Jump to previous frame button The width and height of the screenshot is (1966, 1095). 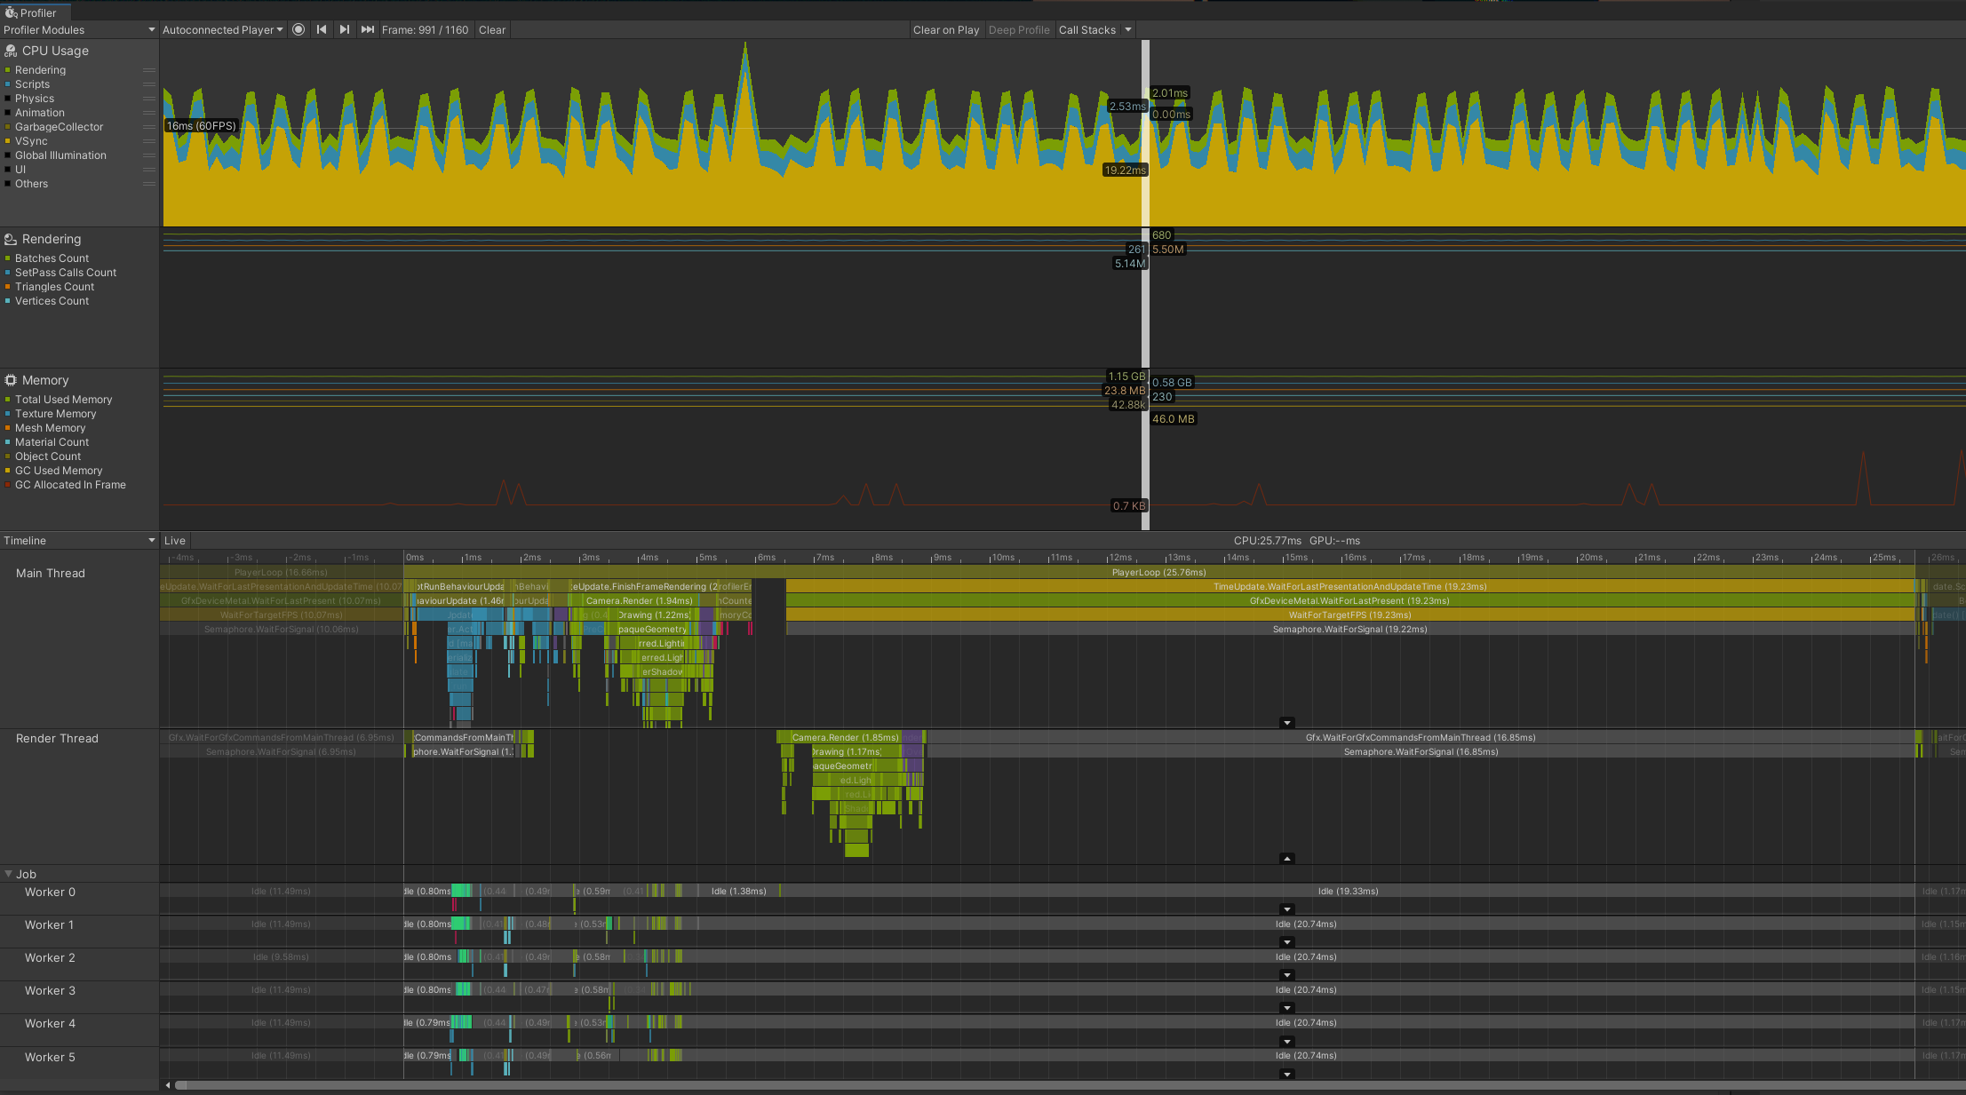click(x=322, y=29)
